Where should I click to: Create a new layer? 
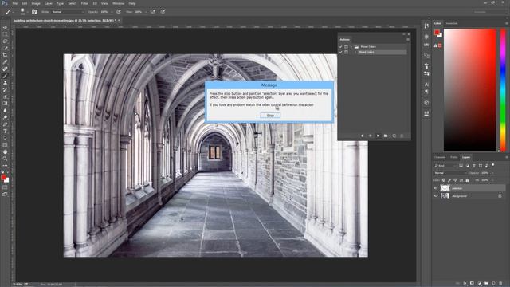point(493,284)
